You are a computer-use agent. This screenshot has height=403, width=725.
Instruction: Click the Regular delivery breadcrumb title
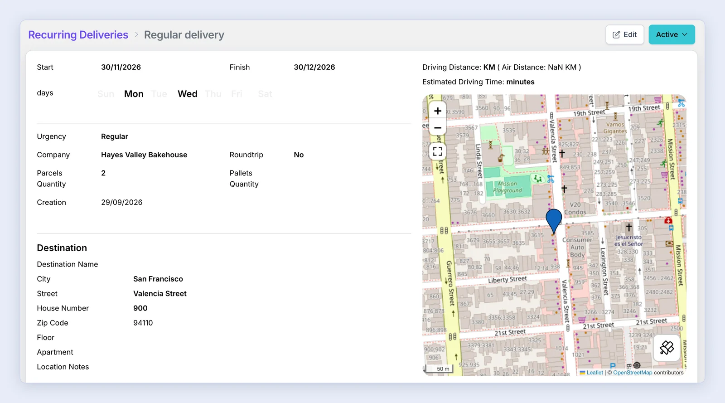pyautogui.click(x=184, y=35)
